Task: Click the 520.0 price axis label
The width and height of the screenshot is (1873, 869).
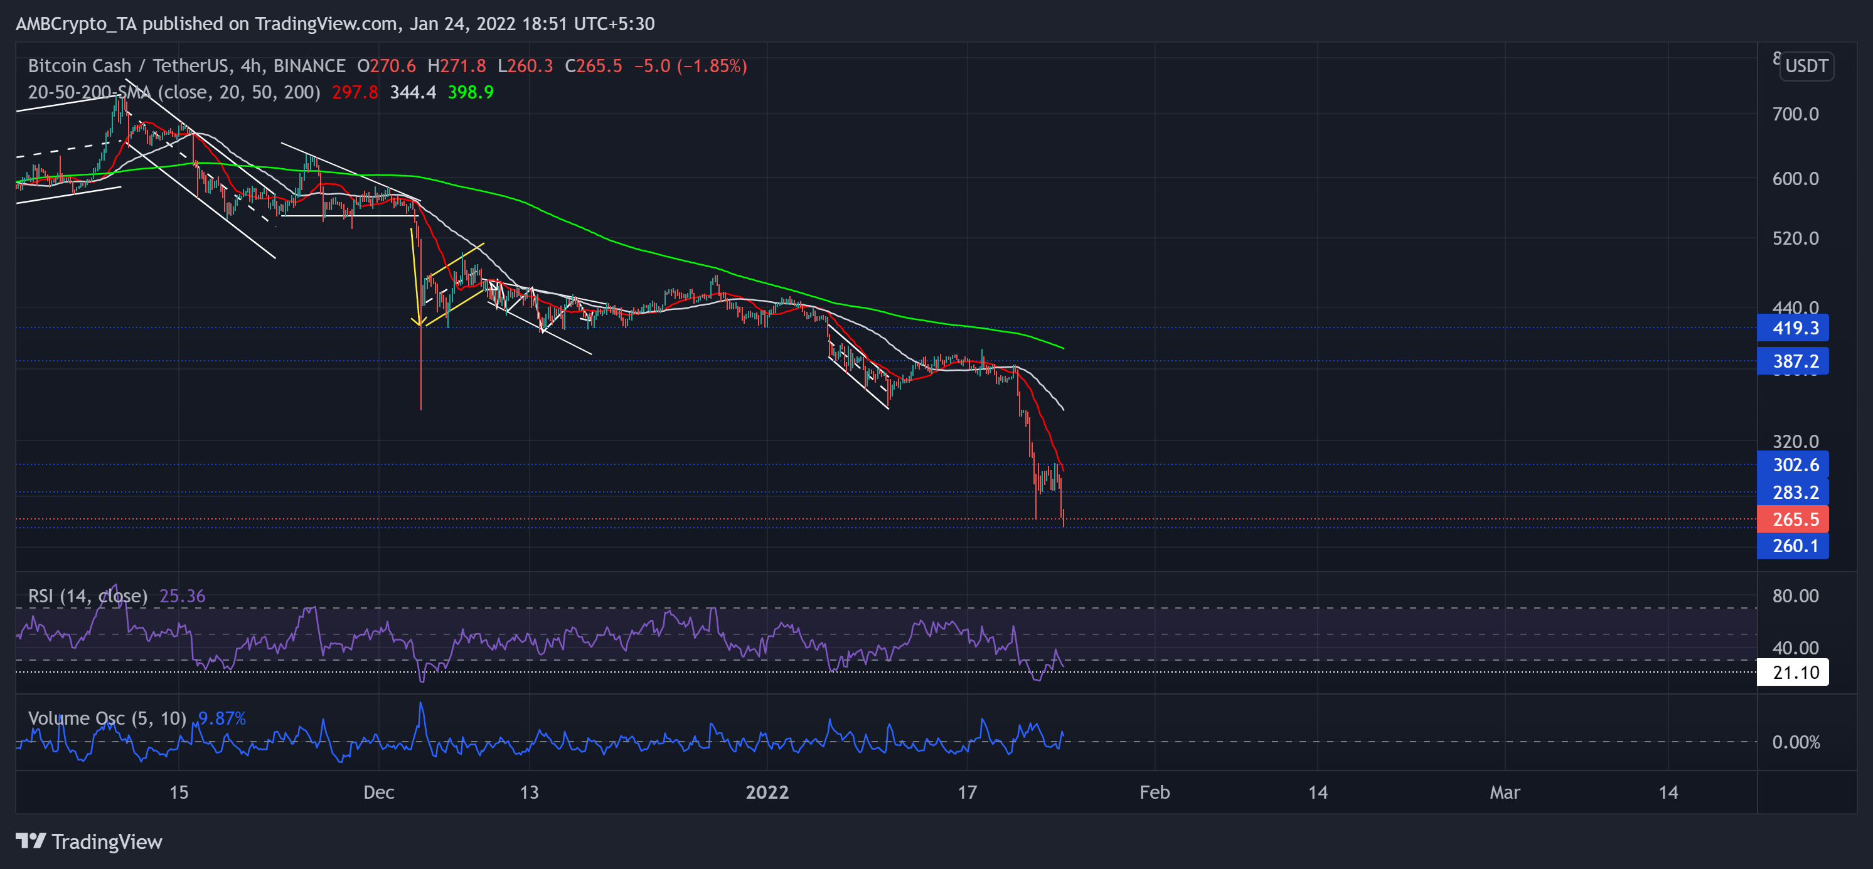Action: 1795,238
